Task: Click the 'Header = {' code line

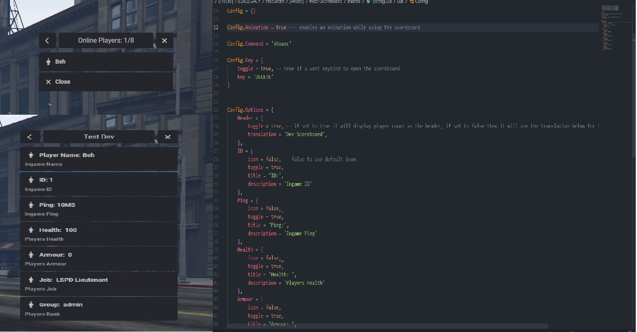Action: 250,118
